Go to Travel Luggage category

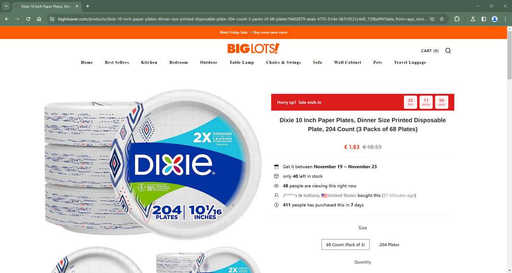[410, 62]
